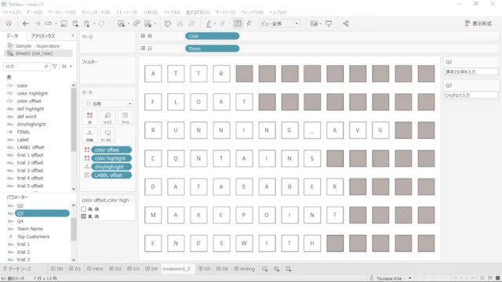Open the ワークシート(W) menu

pos(62,13)
